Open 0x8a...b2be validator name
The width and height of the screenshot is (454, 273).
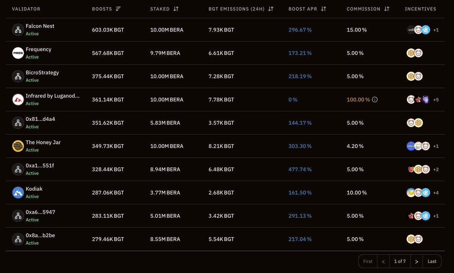coord(40,236)
